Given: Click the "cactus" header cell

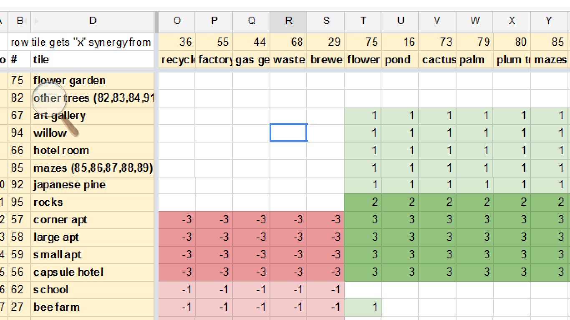Looking at the screenshot, I should pyautogui.click(x=437, y=60).
